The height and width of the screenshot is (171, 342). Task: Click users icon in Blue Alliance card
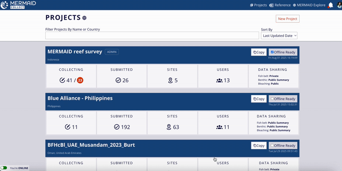coord(219,127)
